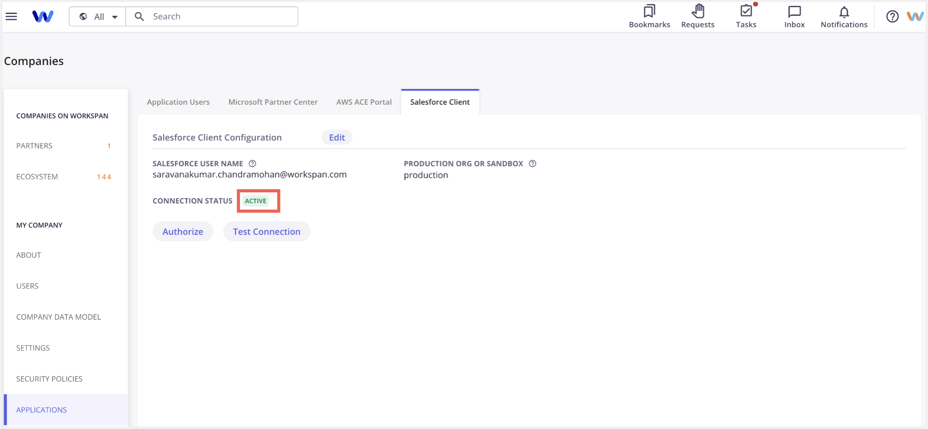Open the hamburger navigation menu
928x429 pixels.
(x=11, y=17)
